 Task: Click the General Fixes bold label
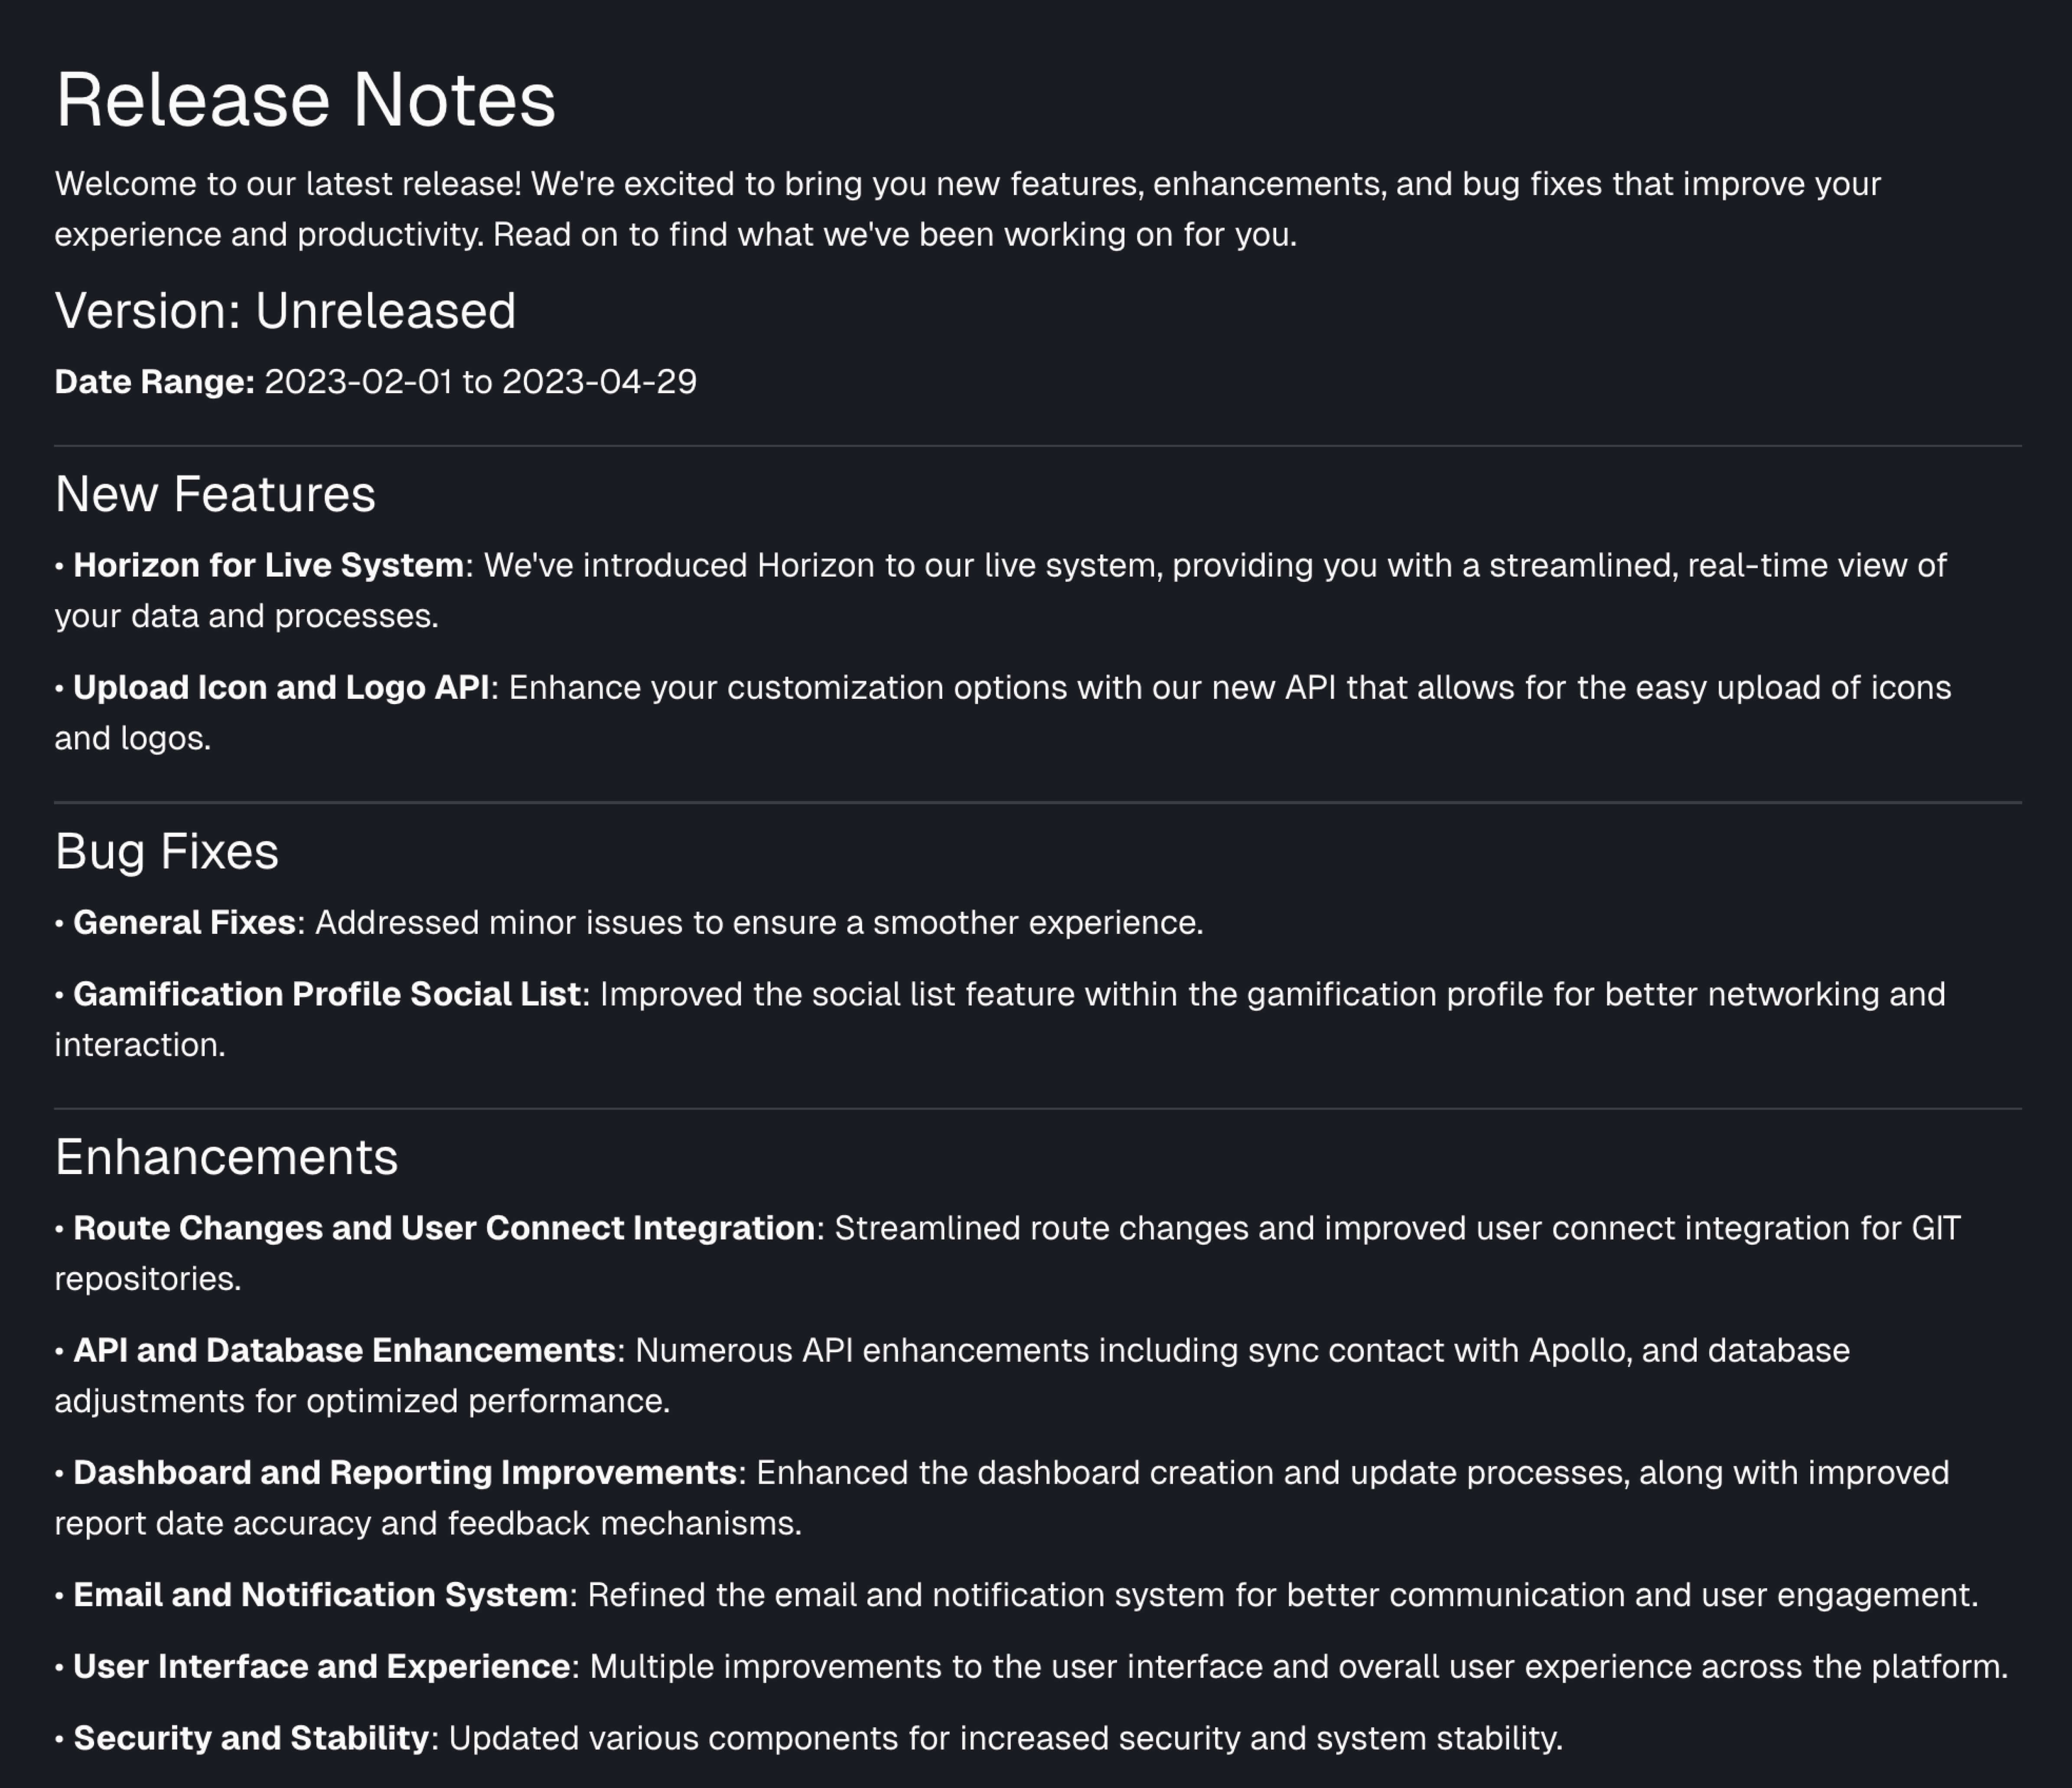[184, 922]
